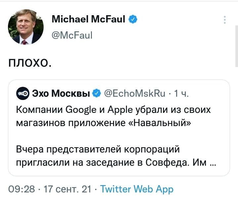Click Michael McFaul's profile photo
The image size is (238, 200).
pos(25,29)
